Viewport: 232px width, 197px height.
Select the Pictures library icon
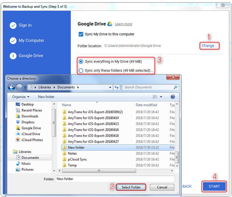click(x=18, y=169)
